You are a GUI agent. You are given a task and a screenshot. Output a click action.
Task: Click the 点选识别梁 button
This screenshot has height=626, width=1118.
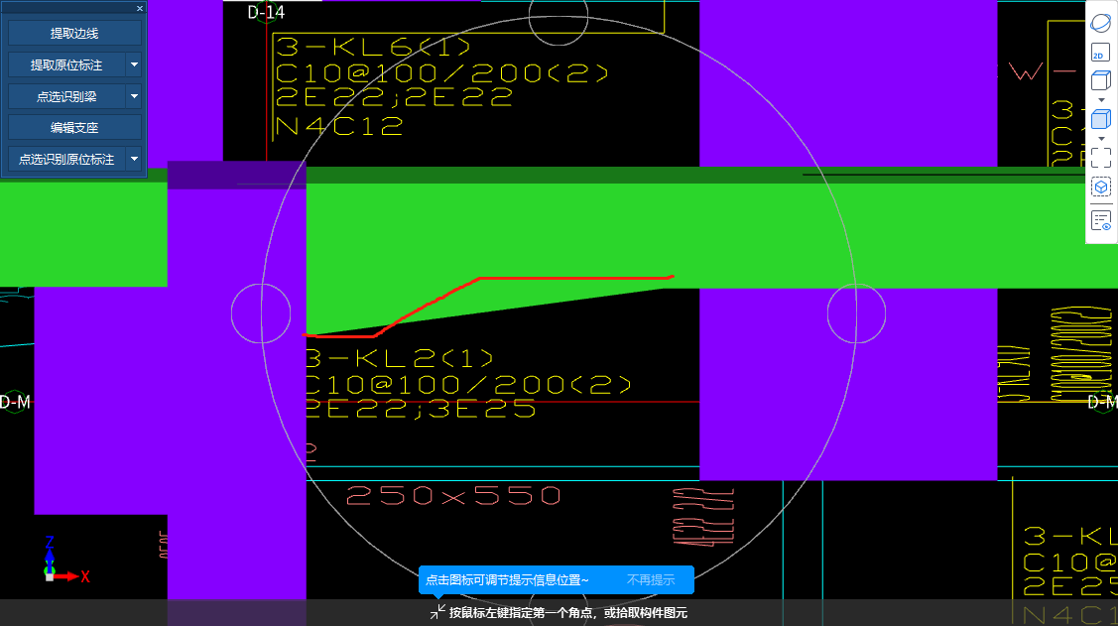pos(66,96)
